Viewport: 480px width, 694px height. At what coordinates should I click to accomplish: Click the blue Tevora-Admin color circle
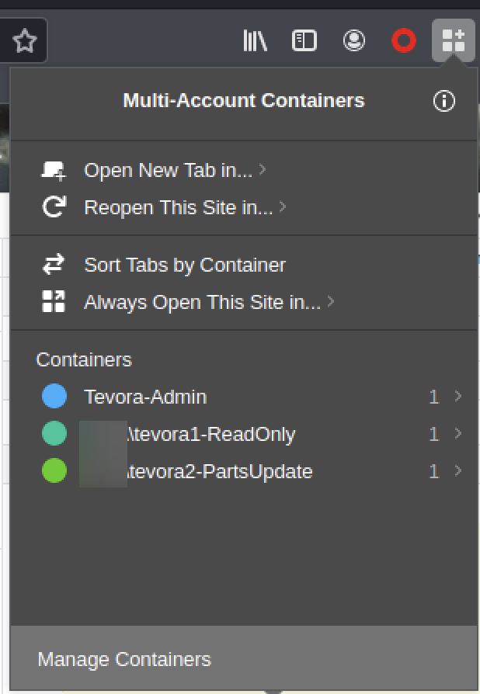tap(54, 396)
